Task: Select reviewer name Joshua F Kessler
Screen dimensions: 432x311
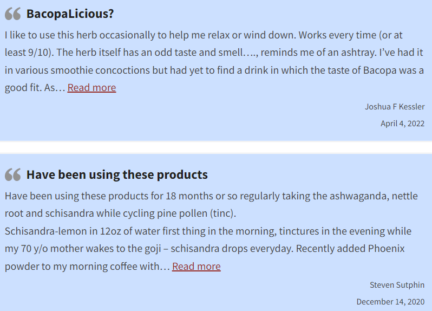Action: [395, 107]
